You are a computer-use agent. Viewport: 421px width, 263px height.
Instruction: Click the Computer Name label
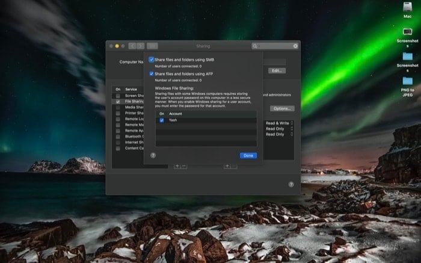coord(131,62)
